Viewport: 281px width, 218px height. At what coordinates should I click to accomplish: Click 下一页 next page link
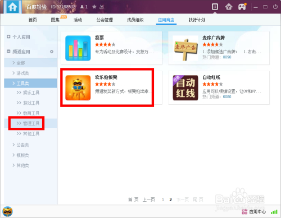[183, 200]
